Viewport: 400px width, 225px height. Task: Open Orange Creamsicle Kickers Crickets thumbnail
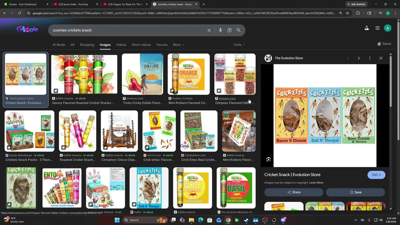coord(188,74)
